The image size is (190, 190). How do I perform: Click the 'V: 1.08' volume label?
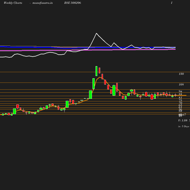[183, 120]
